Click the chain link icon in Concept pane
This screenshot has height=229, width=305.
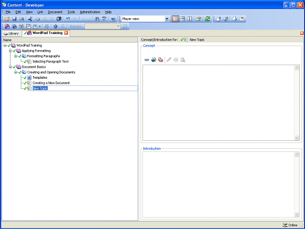pyautogui.click(x=147, y=60)
